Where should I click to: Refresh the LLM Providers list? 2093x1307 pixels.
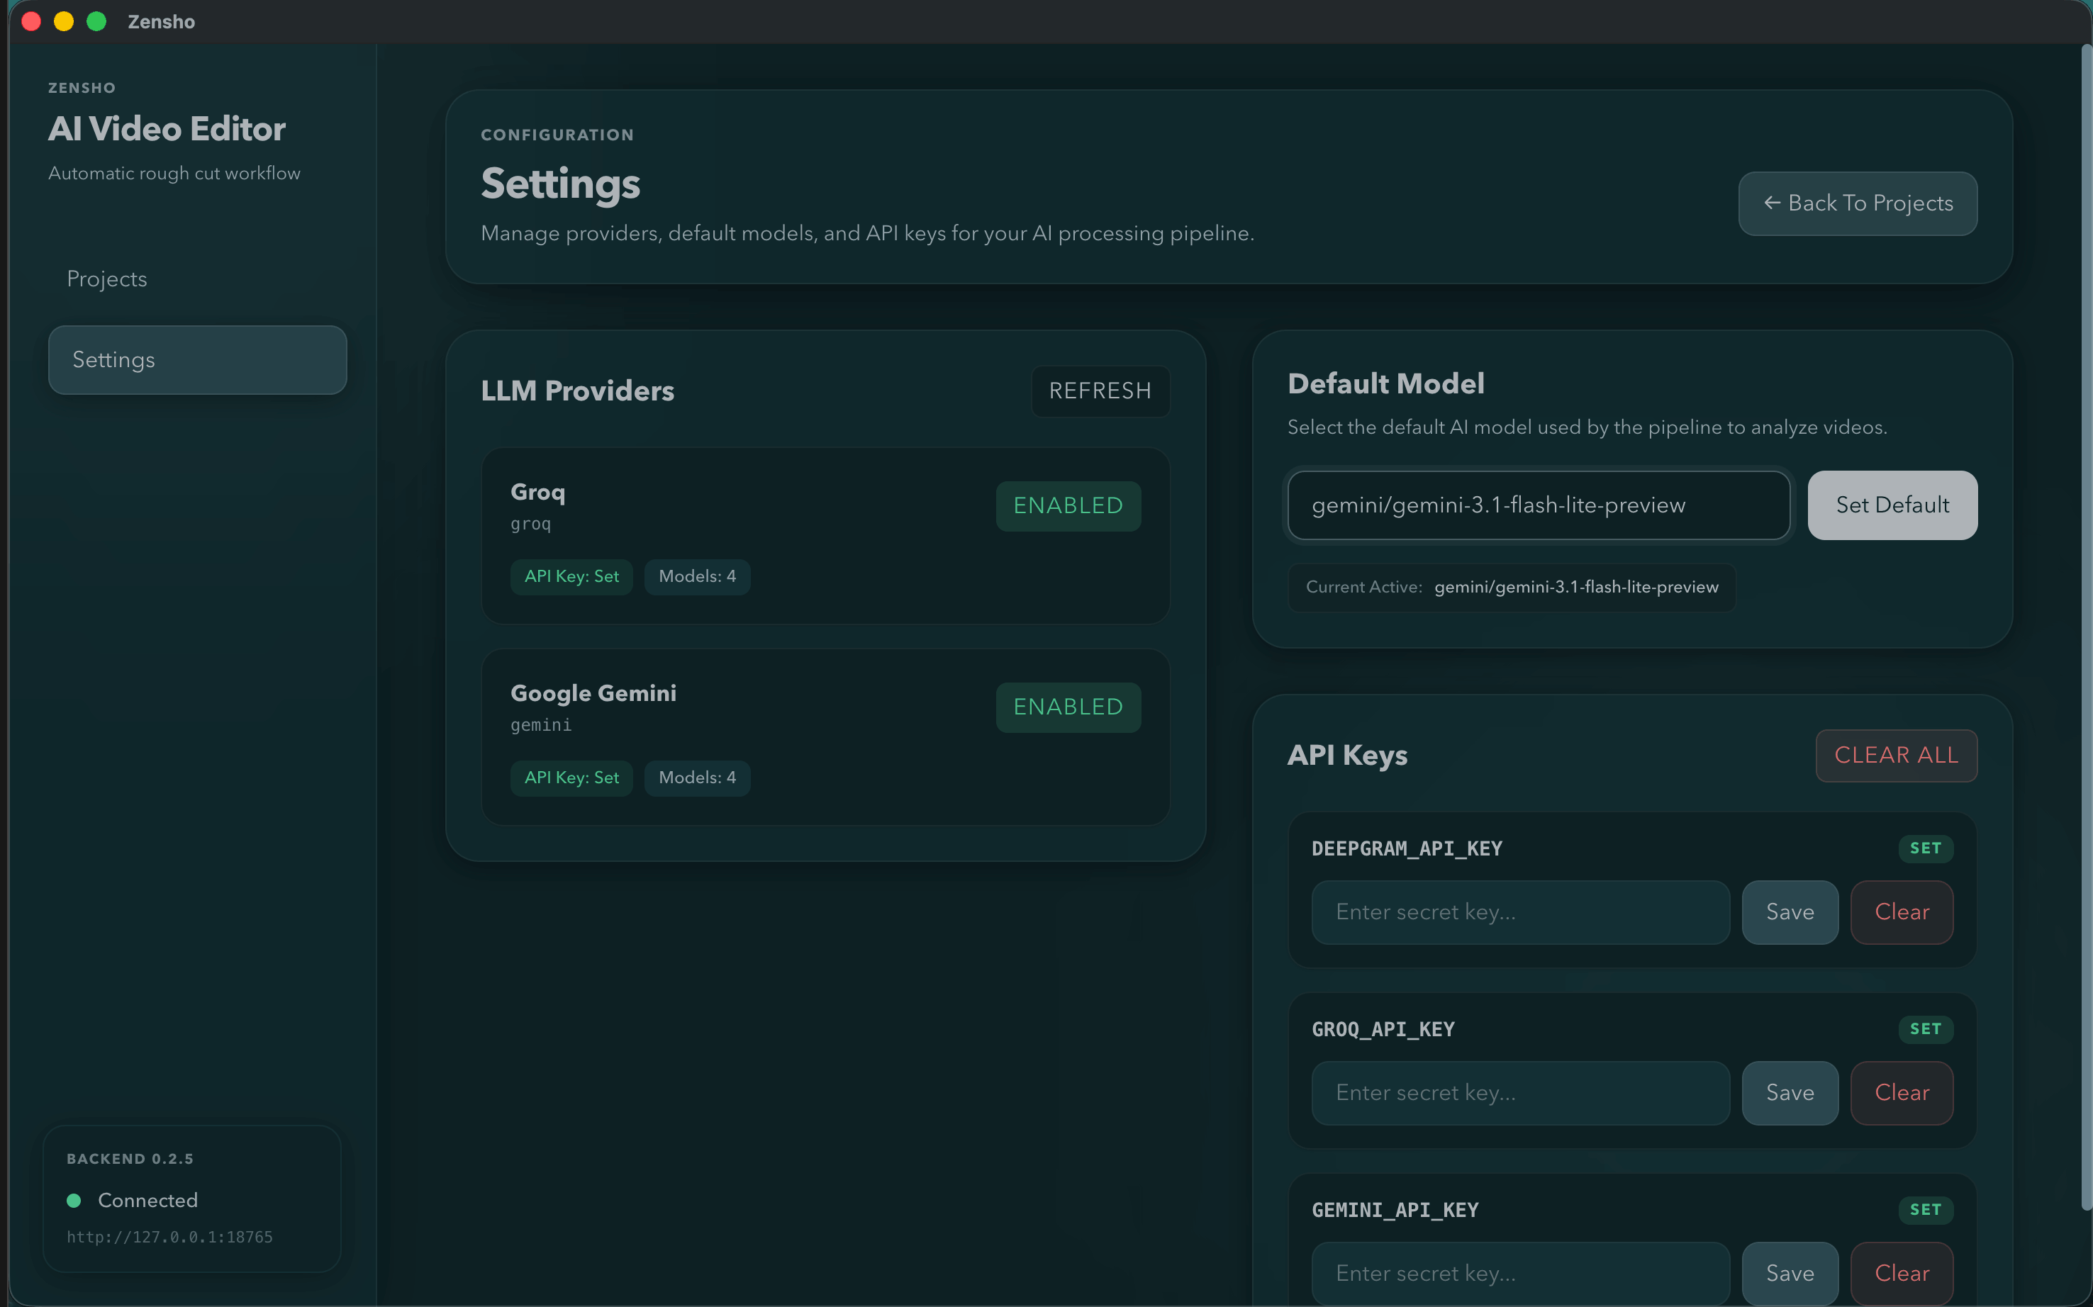click(1100, 391)
